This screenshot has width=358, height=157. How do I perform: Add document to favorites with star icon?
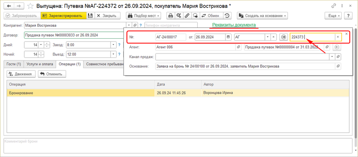30,6
